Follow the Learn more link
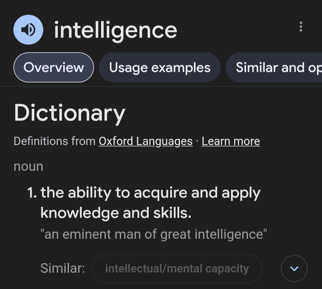 pyautogui.click(x=231, y=141)
